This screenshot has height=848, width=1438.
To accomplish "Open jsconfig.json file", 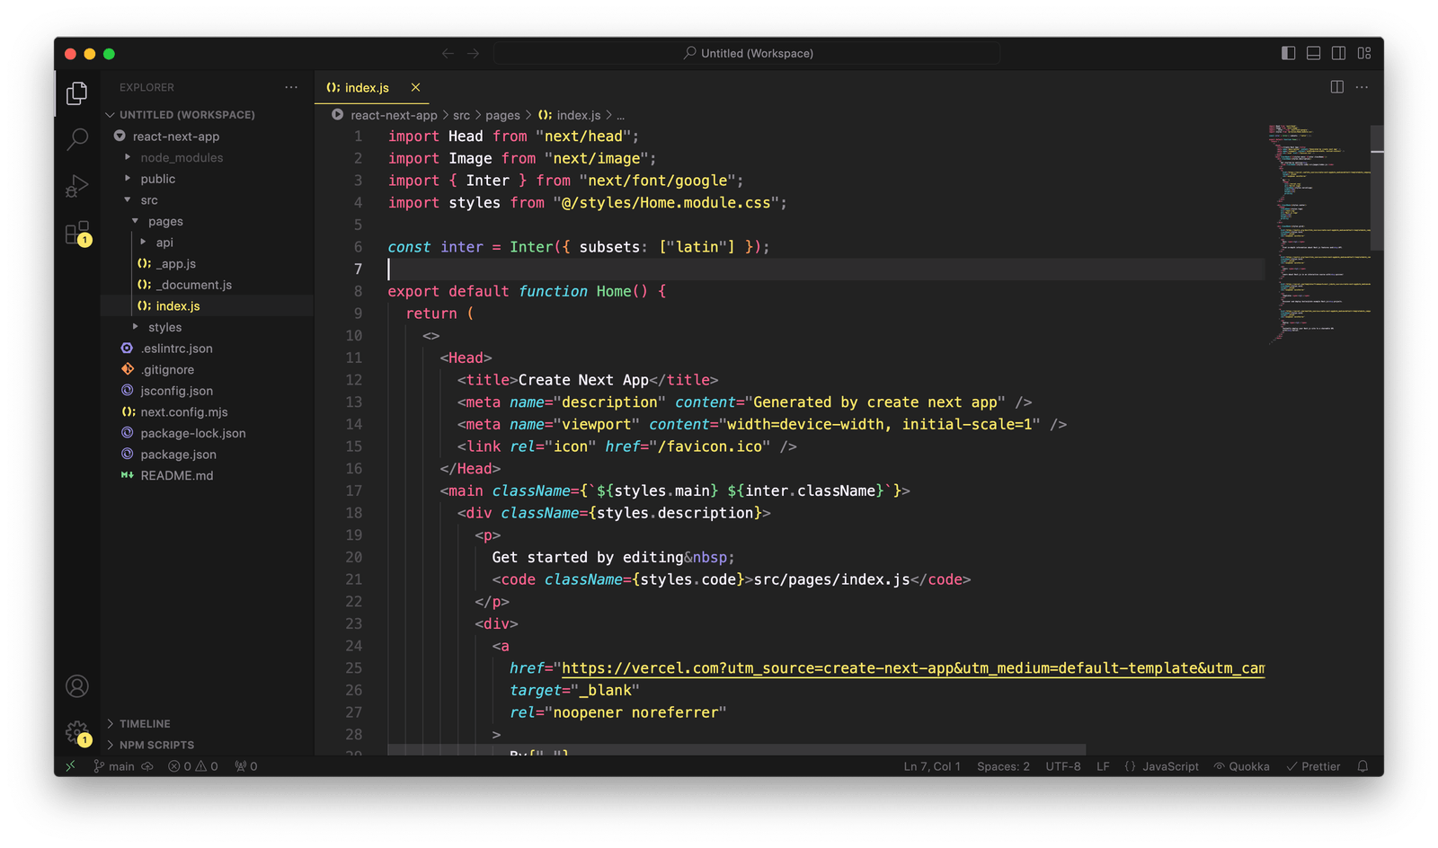I will pyautogui.click(x=176, y=391).
